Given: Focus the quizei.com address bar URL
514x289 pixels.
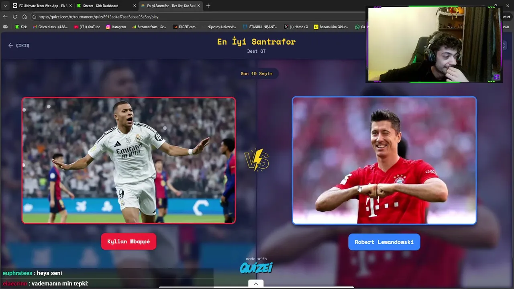Looking at the screenshot, I should 98,17.
